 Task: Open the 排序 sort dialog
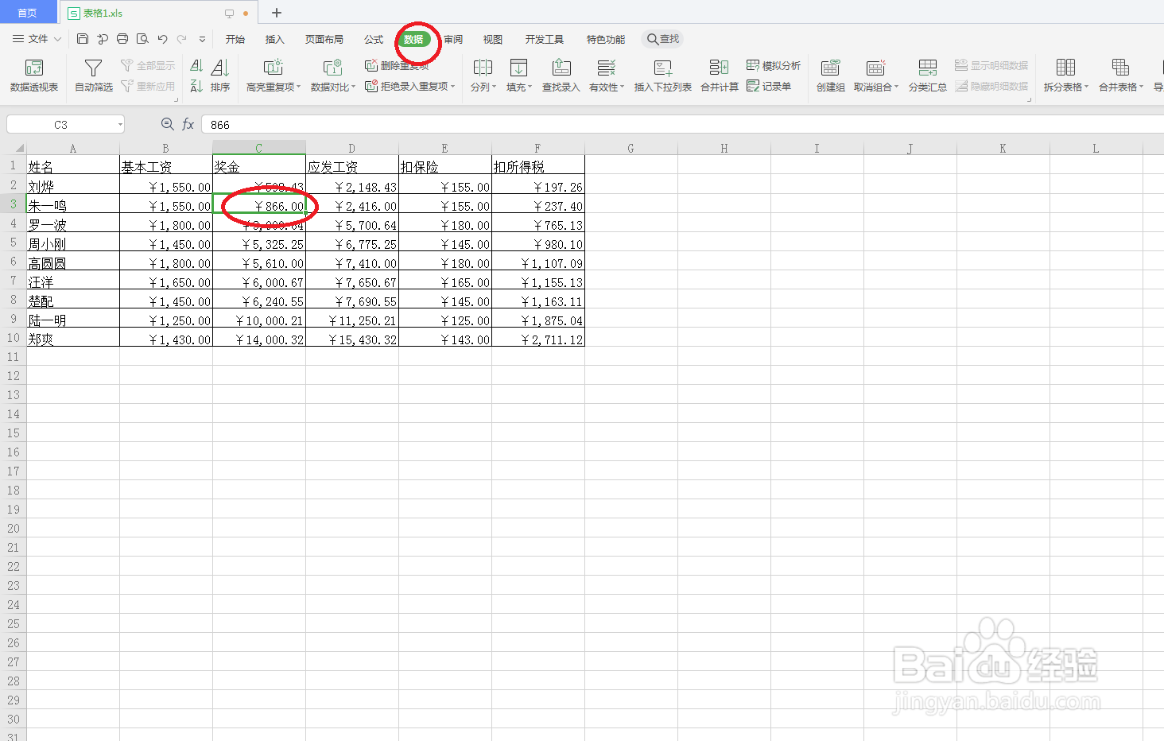point(220,76)
